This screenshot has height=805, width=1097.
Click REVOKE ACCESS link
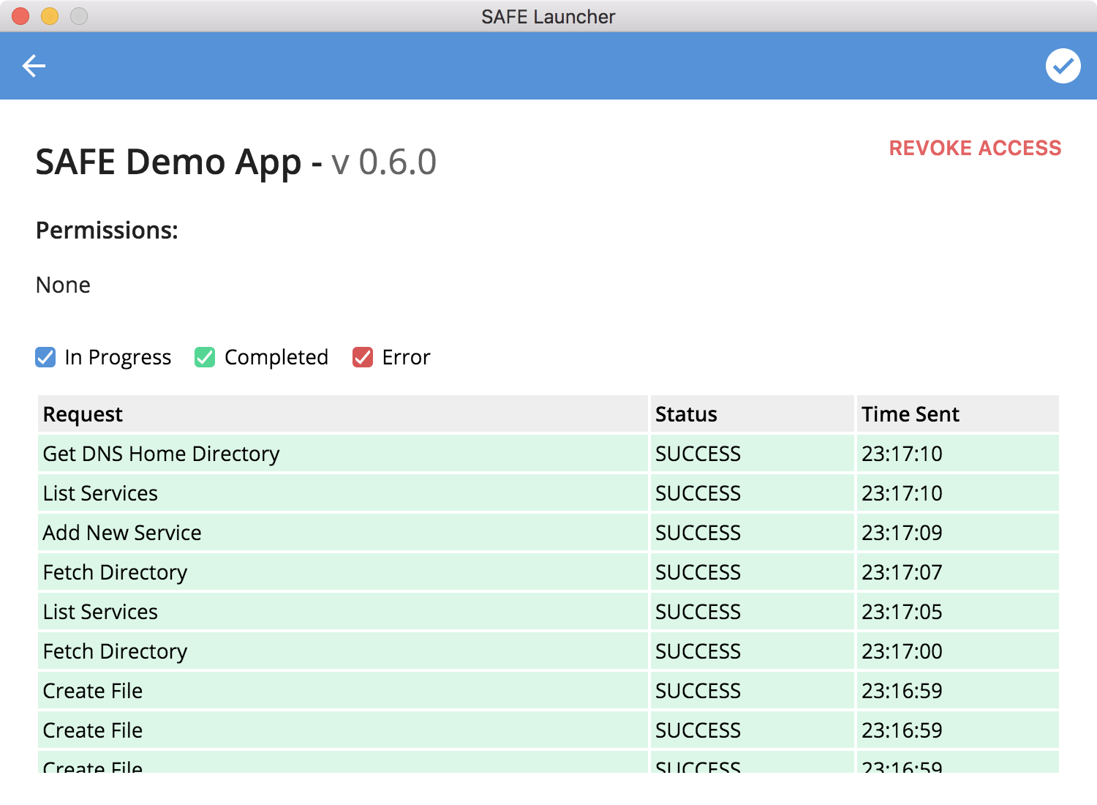pos(975,148)
